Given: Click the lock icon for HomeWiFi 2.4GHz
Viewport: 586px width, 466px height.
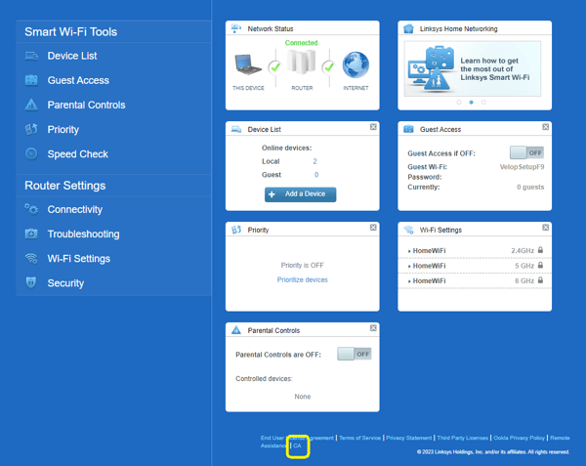Looking at the screenshot, I should [540, 250].
